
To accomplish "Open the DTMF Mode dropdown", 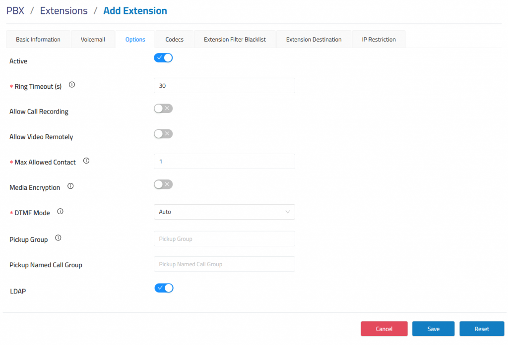I will [x=224, y=212].
